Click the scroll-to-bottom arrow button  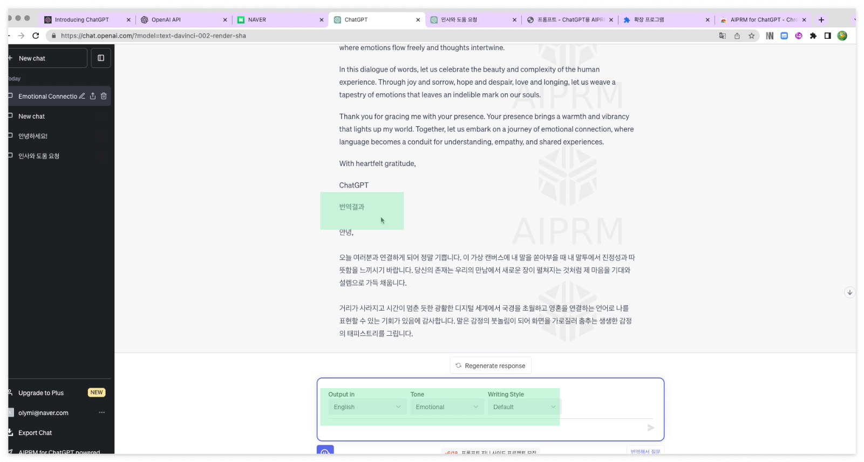coord(849,292)
